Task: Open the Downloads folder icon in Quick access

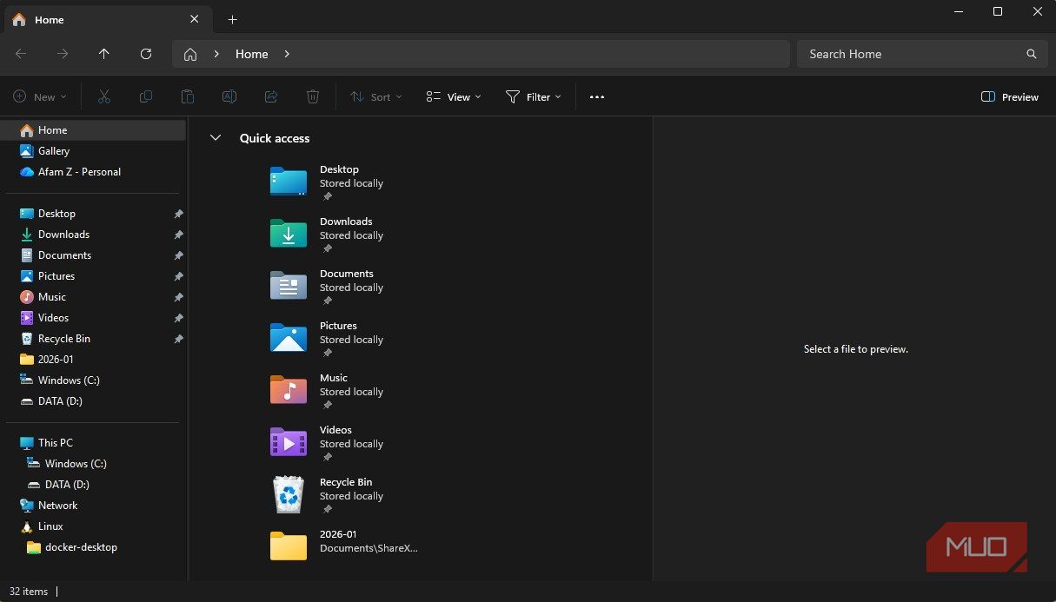Action: point(289,234)
